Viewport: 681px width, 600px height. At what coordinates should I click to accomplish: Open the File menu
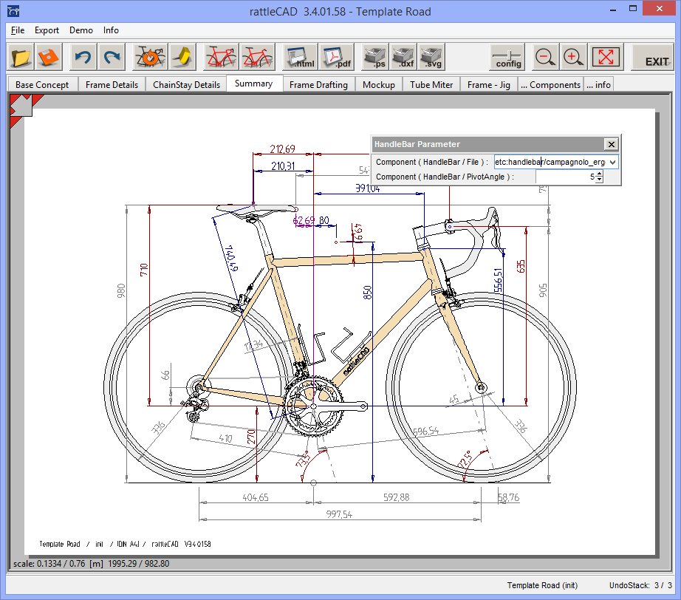tap(18, 30)
